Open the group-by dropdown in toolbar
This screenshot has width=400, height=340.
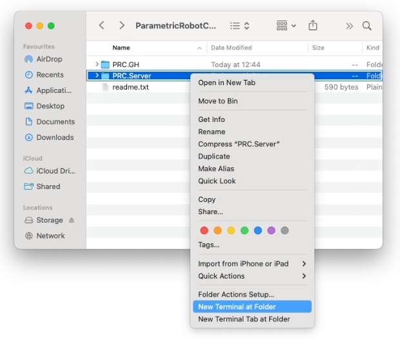(286, 26)
